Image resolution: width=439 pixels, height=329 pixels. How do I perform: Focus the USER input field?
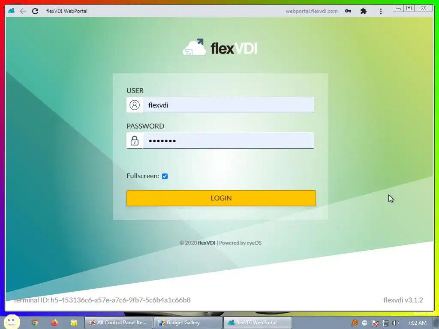click(x=229, y=105)
